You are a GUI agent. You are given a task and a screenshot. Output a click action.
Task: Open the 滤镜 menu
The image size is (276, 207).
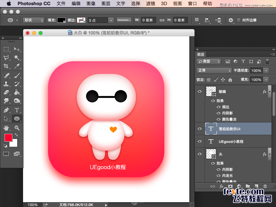click(150, 4)
